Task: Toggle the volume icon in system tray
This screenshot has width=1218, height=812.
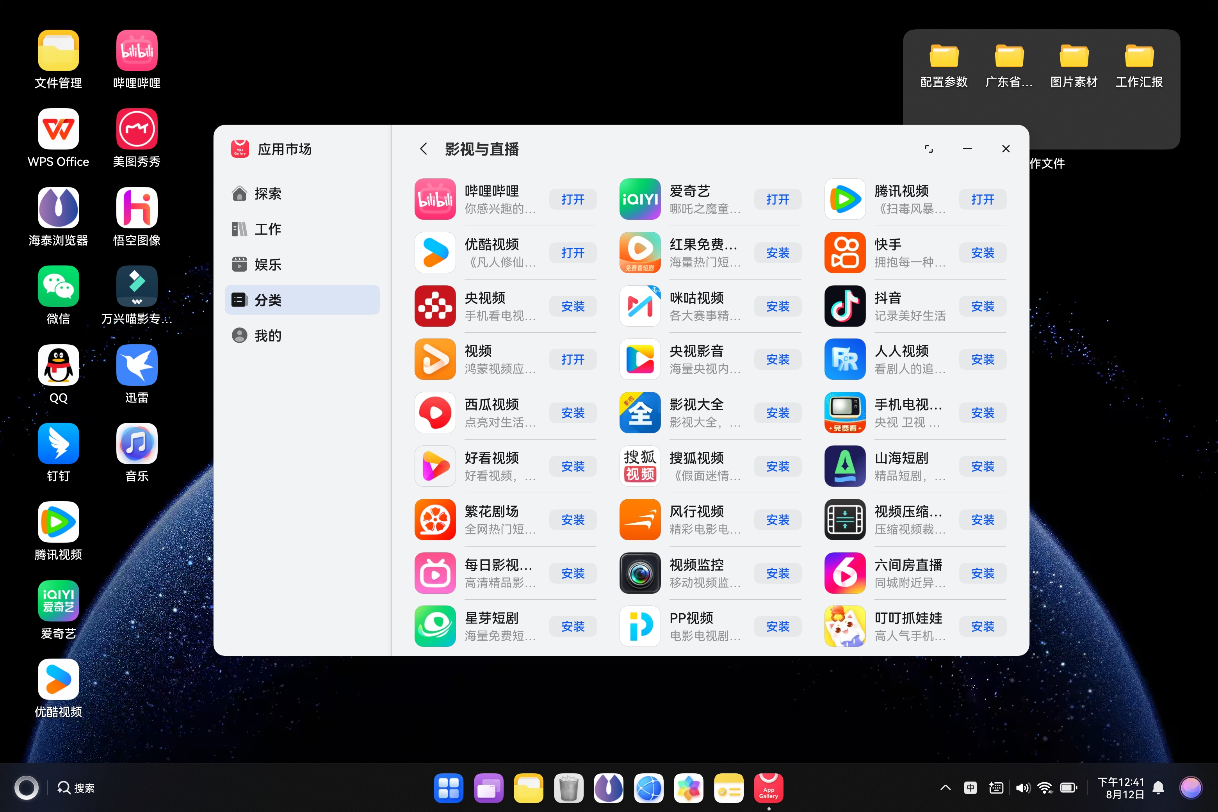Action: coord(1022,788)
